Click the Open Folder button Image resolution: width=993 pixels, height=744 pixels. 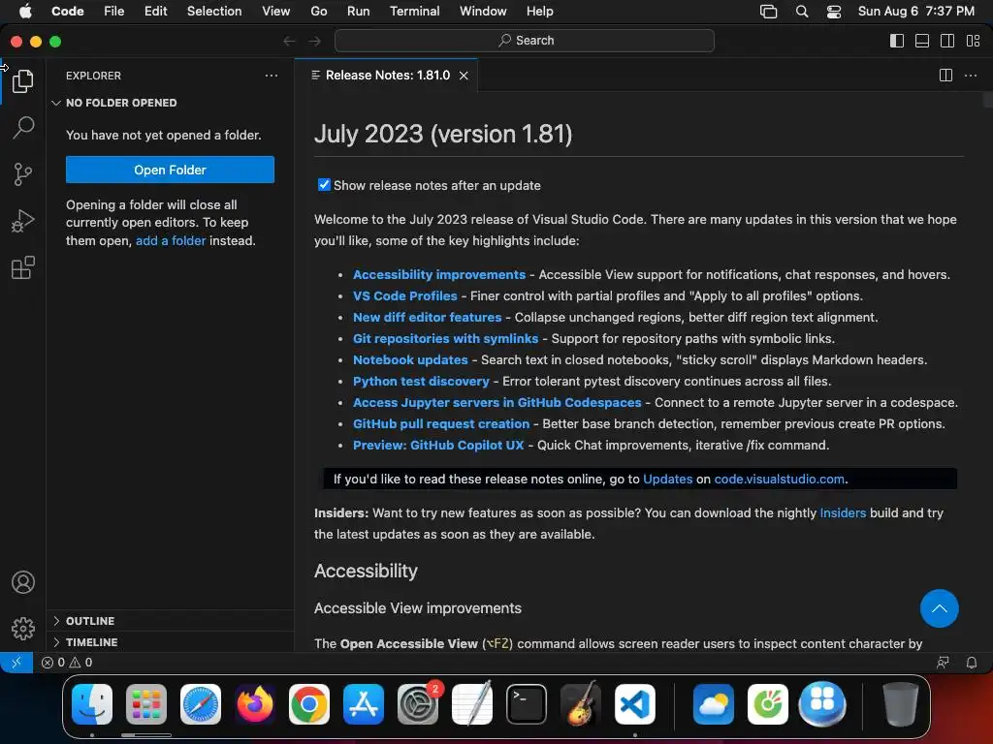pyautogui.click(x=170, y=170)
